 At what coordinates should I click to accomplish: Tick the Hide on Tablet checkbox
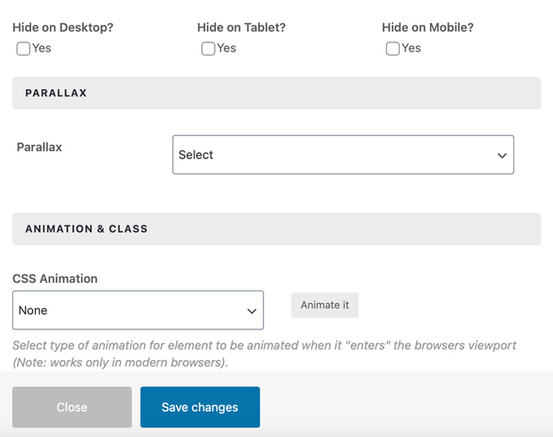coord(207,48)
